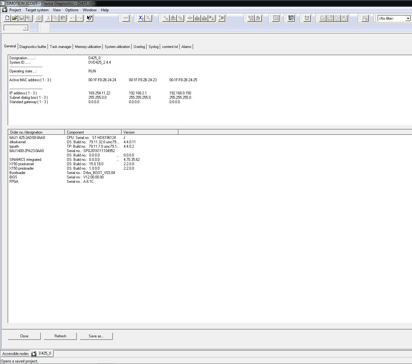This screenshot has height=364, width=412.
Task: Open the Target system menu
Action: pyautogui.click(x=37, y=10)
